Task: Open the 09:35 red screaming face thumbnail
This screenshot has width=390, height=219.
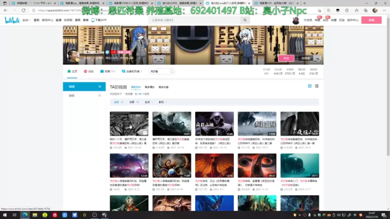Action: [x=257, y=165]
